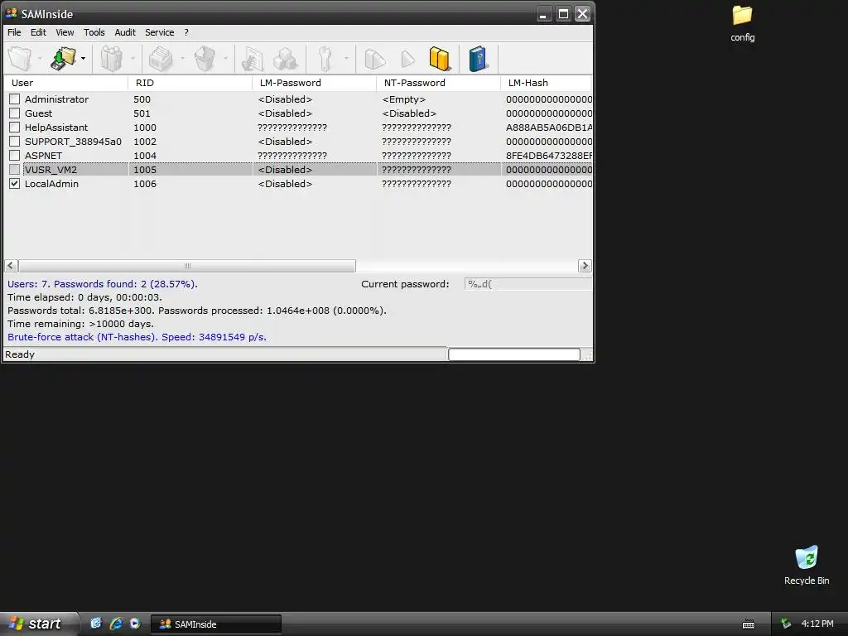Viewport: 848px width, 636px height.
Task: Click the keyboard icon in the taskbar
Action: tap(749, 624)
